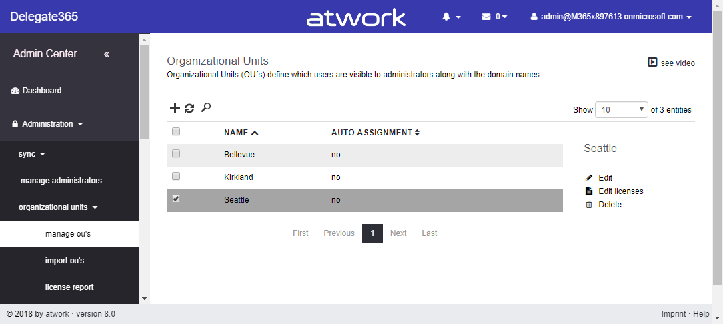Click Edit licenses for Seattle
The height and width of the screenshot is (324, 723).
click(x=620, y=191)
